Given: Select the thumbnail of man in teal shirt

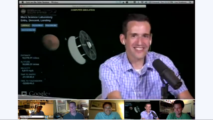Looking at the screenshot, I should pyautogui.click(x=106, y=110).
